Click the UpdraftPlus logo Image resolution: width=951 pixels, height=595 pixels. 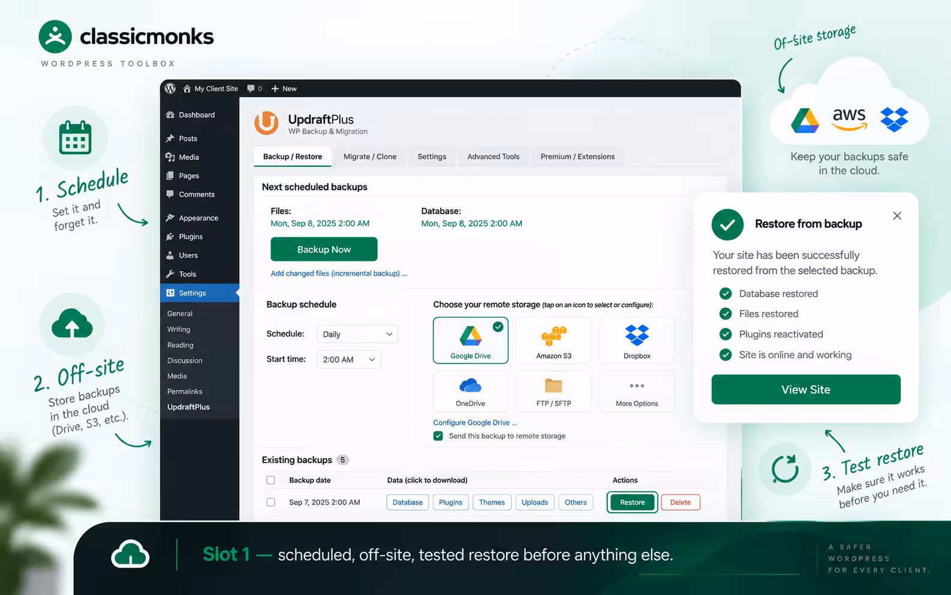pos(267,123)
